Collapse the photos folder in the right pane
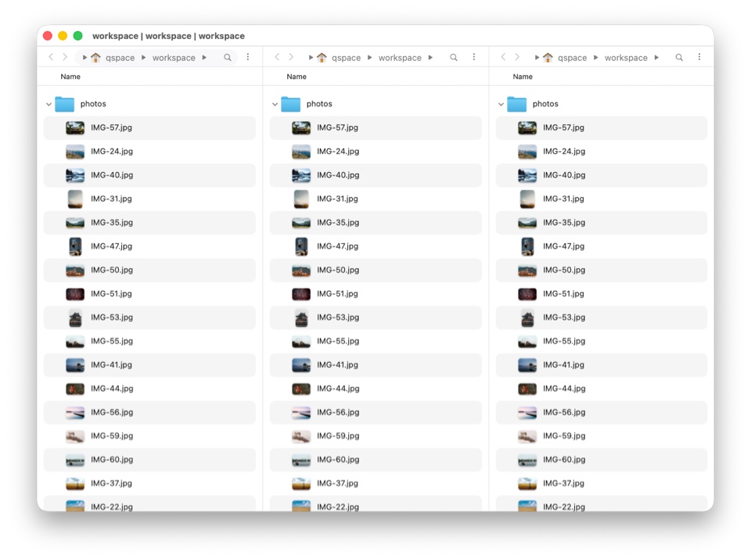This screenshot has height=559, width=751. point(501,104)
